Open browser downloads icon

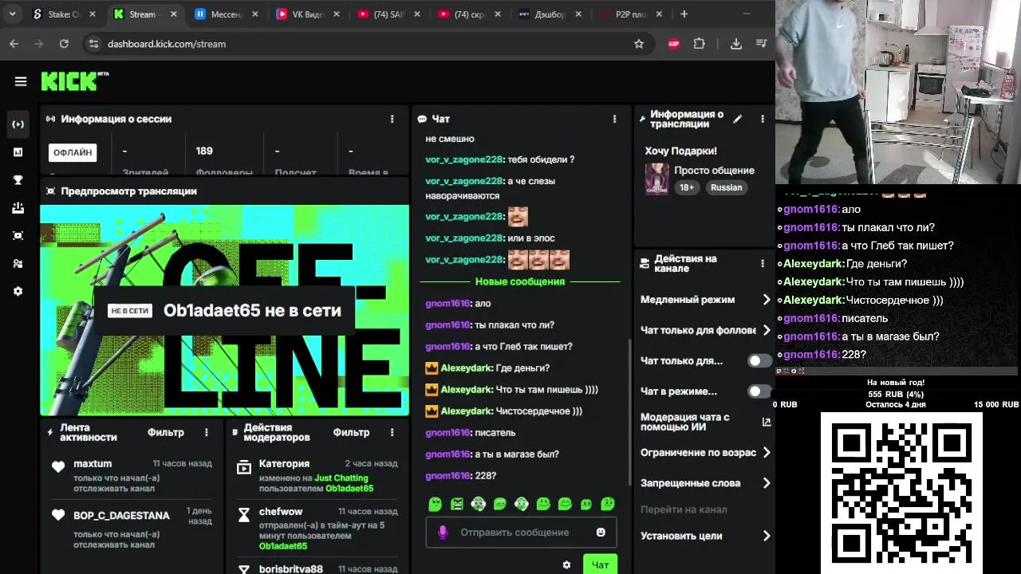click(736, 44)
